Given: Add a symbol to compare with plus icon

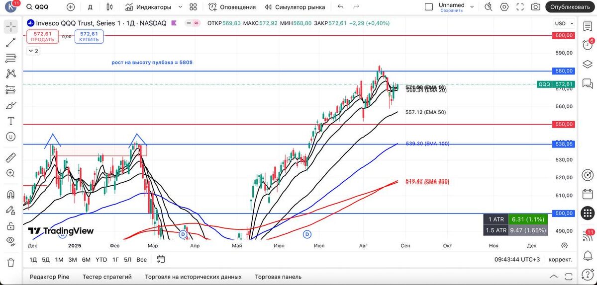Looking at the screenshot, I should 71,7.
